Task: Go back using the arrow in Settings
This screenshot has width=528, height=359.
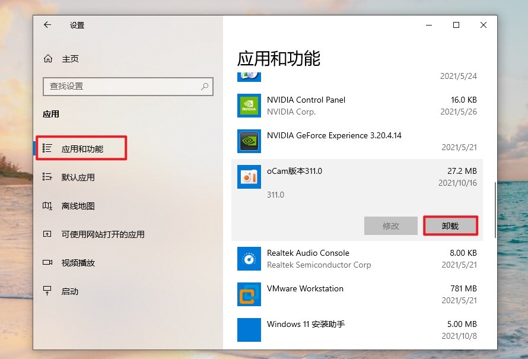Action: [47, 24]
